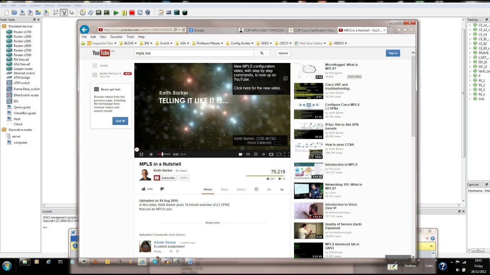Open project folder icon in GNS3 toolbar
The height and width of the screenshot is (275, 490).
click(14, 13)
